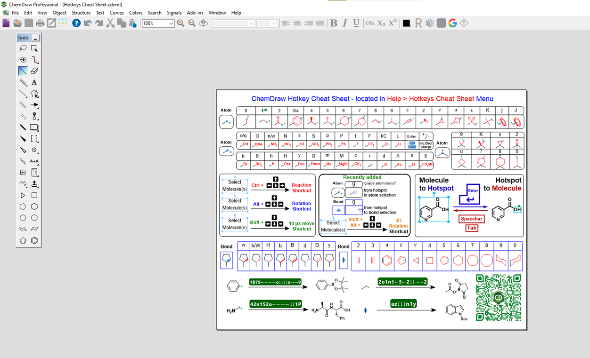
Task: Click the Print toolbar icon
Action: [x=40, y=23]
